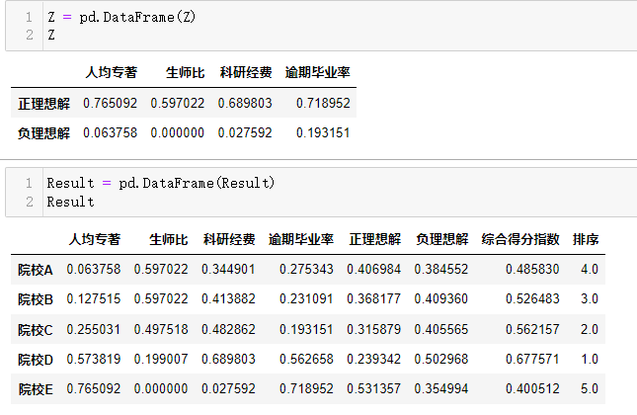Click value 0.193151 in 负理想解 row
The width and height of the screenshot is (637, 415).
(323, 133)
